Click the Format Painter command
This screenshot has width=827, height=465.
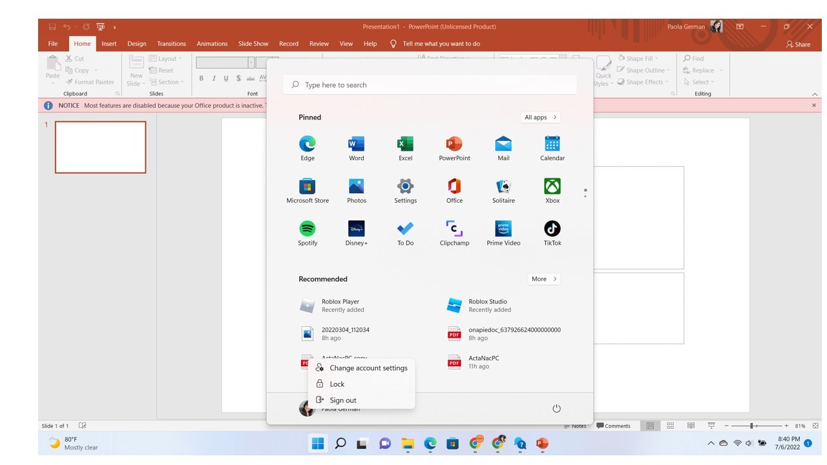click(x=89, y=82)
